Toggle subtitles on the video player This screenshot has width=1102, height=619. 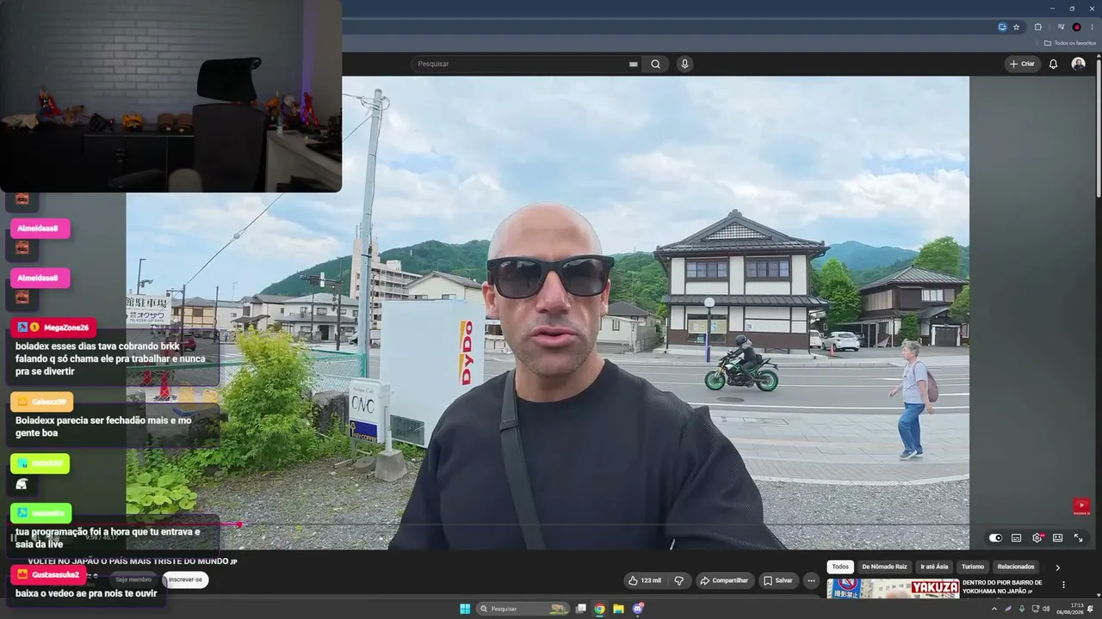(1016, 538)
